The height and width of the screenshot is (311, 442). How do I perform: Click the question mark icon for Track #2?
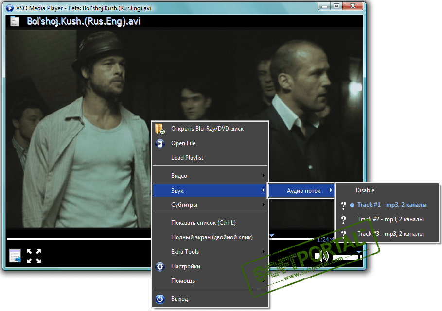[x=343, y=220]
